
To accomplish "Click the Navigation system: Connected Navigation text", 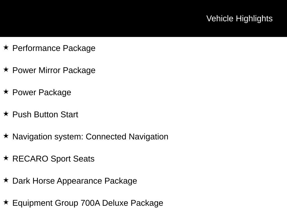I will 90,137.
